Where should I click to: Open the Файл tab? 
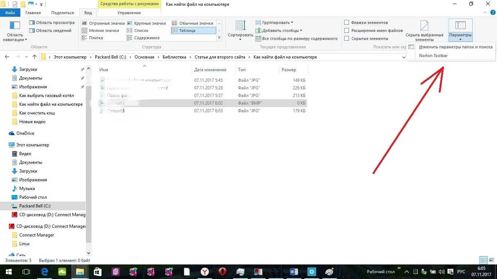(10, 13)
